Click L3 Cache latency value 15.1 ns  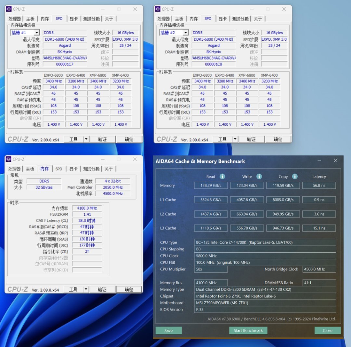point(319,228)
